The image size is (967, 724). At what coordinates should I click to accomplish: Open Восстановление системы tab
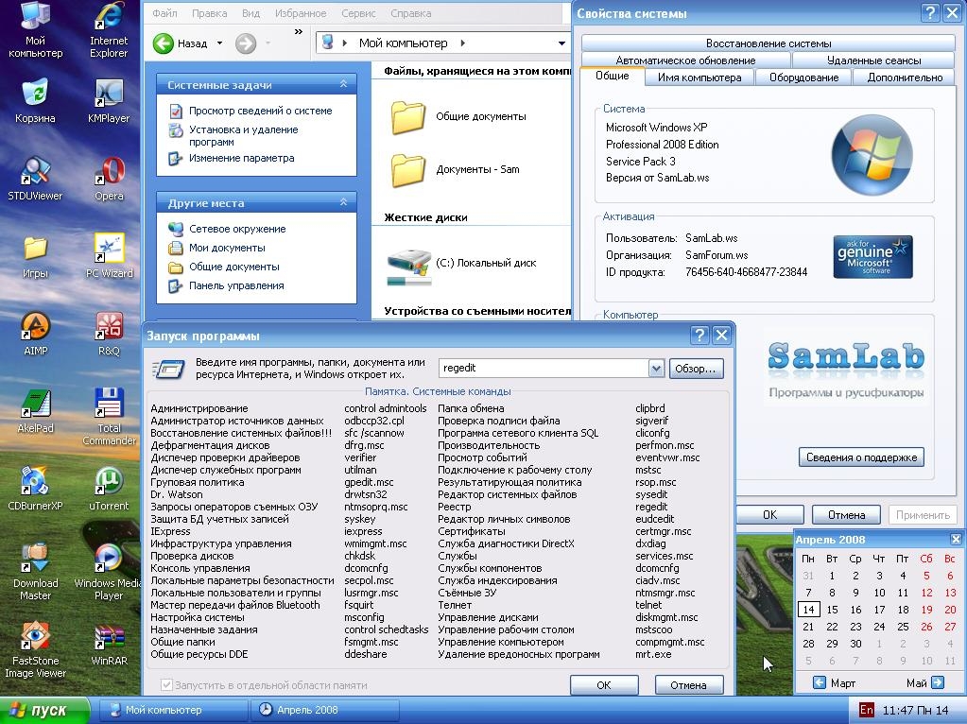click(x=768, y=43)
